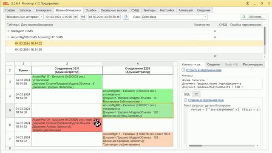Click the СУБД column header in table
The image size is (272, 153).
click(x=223, y=25)
